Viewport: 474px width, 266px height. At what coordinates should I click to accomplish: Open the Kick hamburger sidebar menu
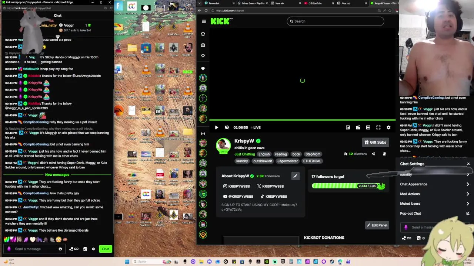click(204, 21)
